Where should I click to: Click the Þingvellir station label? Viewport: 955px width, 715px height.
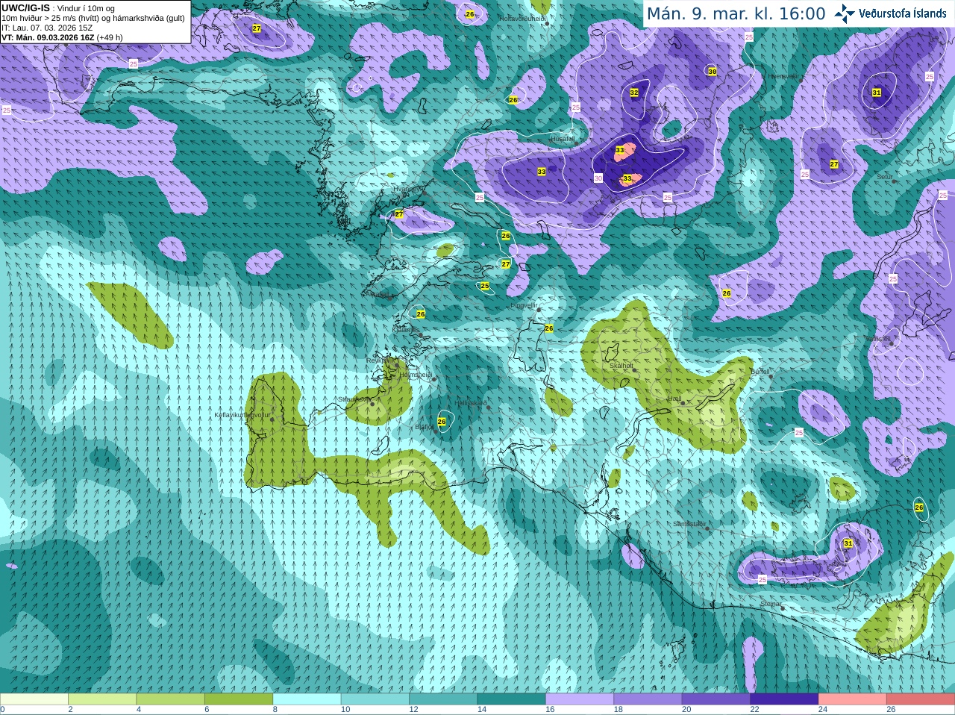[523, 305]
